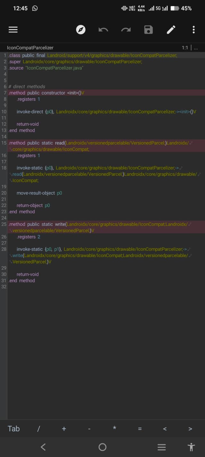Screen dimensions: 205x457
Task: Tap the WhatsApp notification icon
Action: (35, 8)
